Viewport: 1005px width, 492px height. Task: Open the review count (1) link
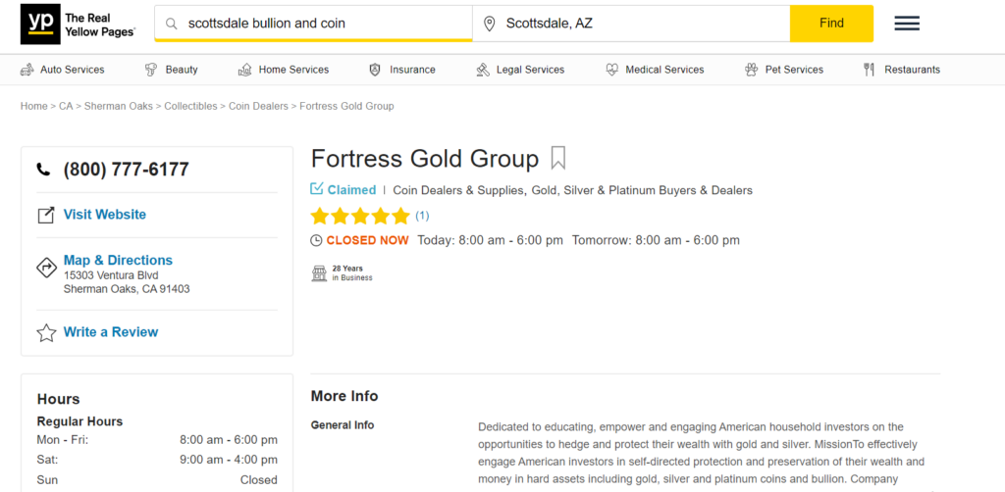tap(422, 216)
